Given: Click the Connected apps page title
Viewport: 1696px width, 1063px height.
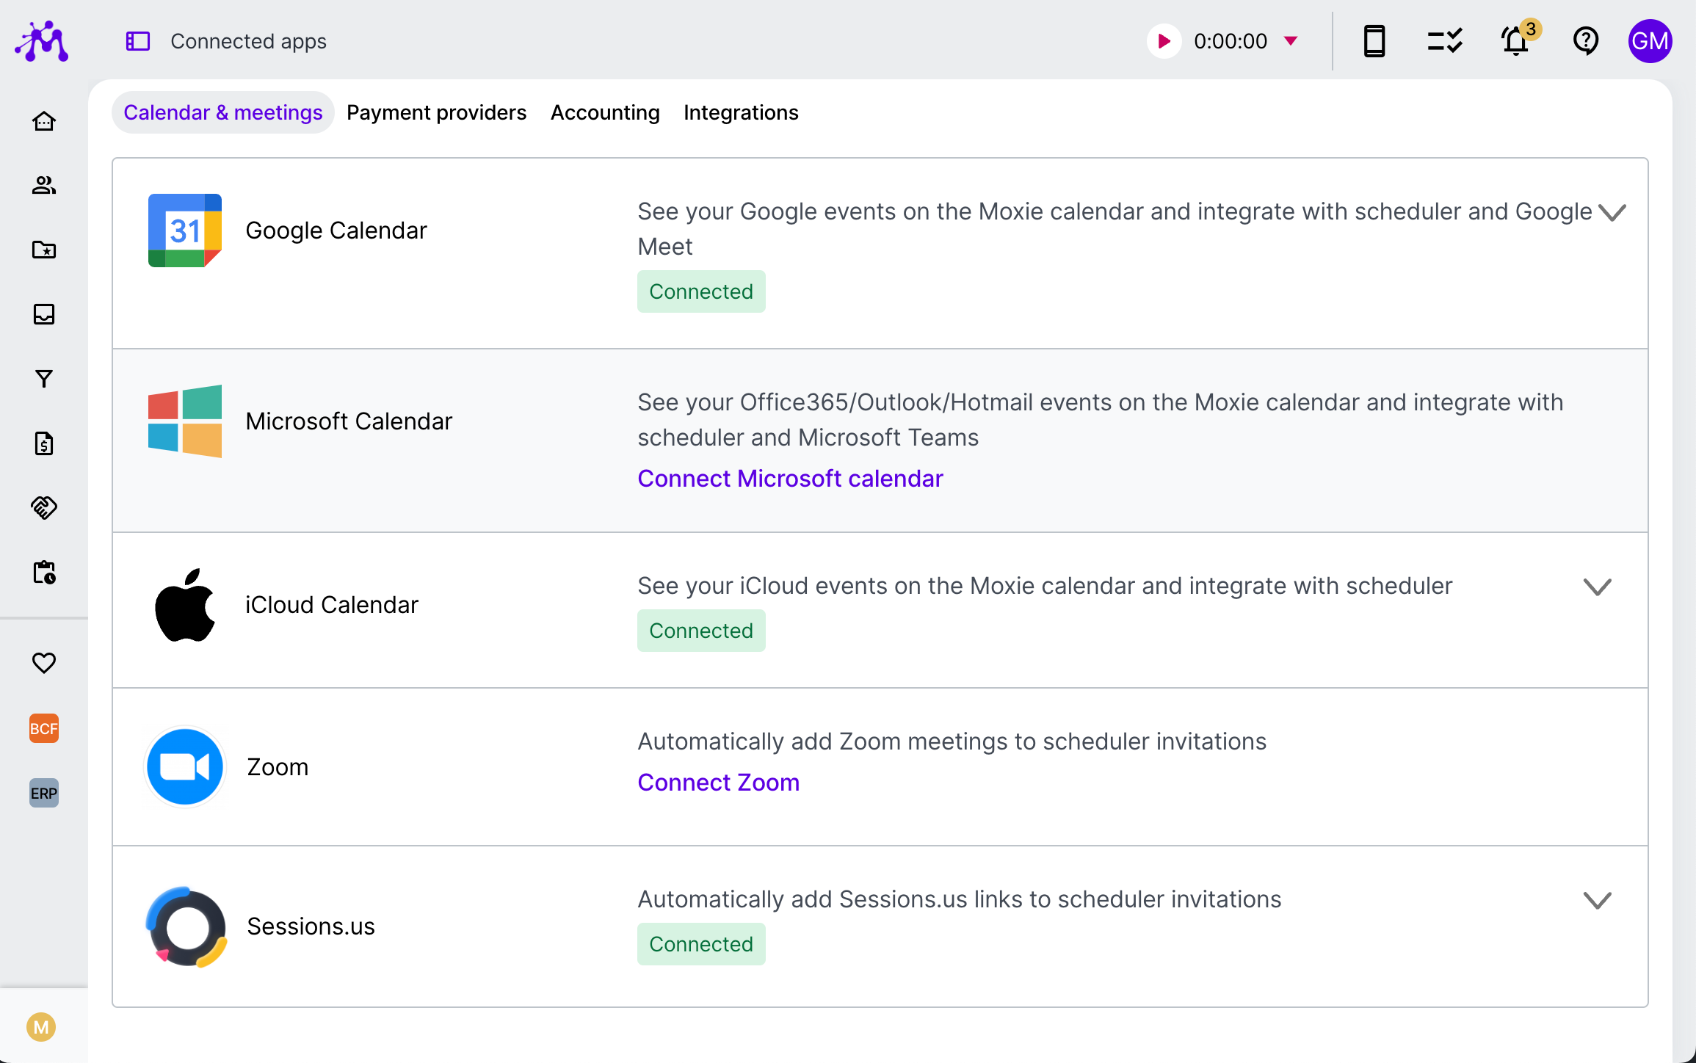Looking at the screenshot, I should pyautogui.click(x=249, y=41).
